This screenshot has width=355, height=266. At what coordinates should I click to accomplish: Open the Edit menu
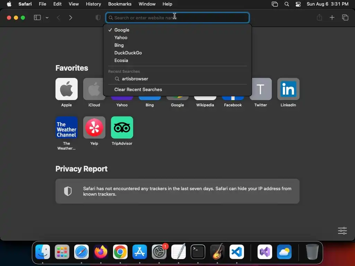point(57,4)
